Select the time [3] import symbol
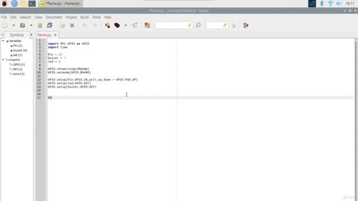 (18, 74)
